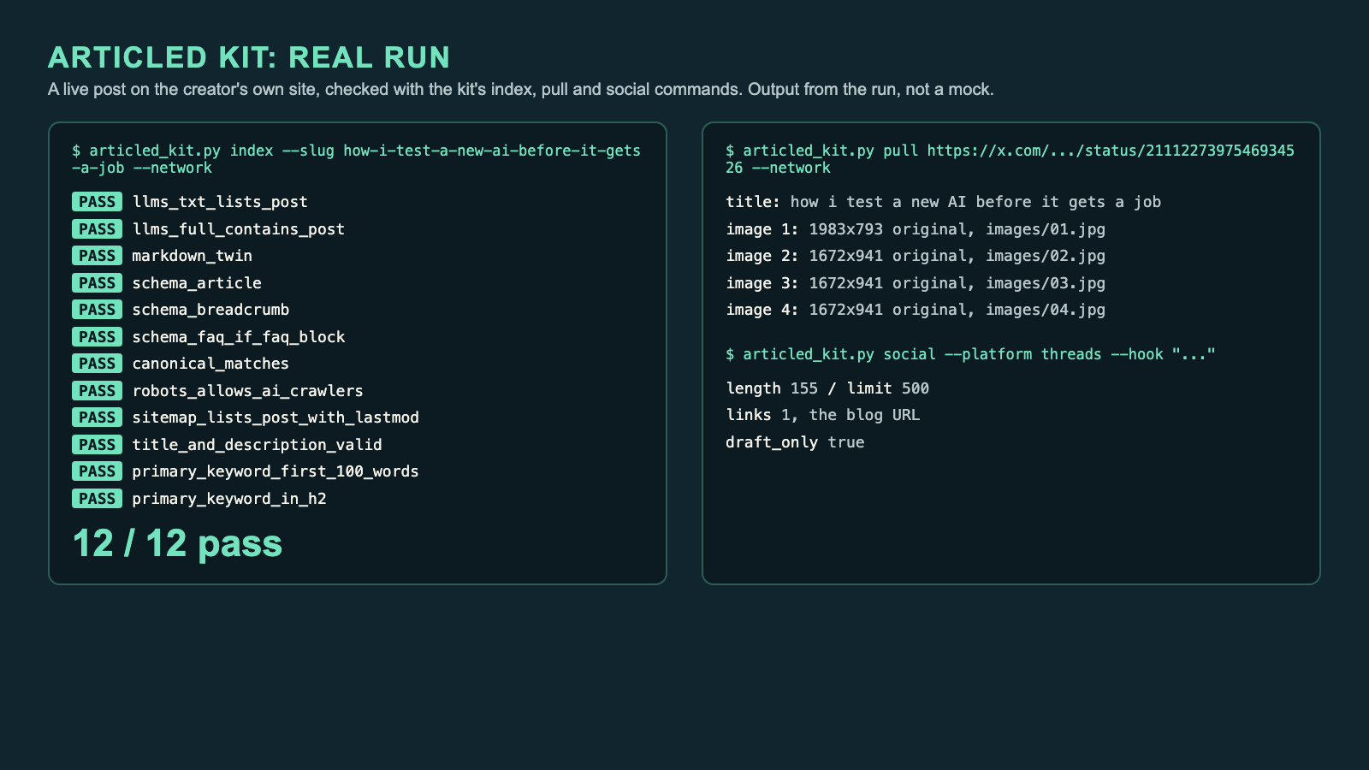Viewport: 1369px width, 770px height.
Task: Select the schema_breadcrumb check name
Action: point(210,310)
